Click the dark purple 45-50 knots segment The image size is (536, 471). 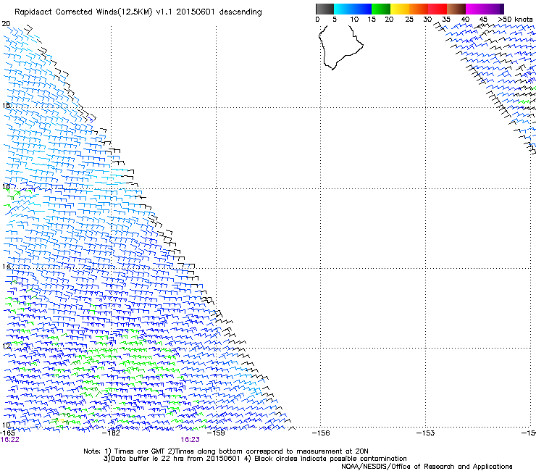point(494,9)
